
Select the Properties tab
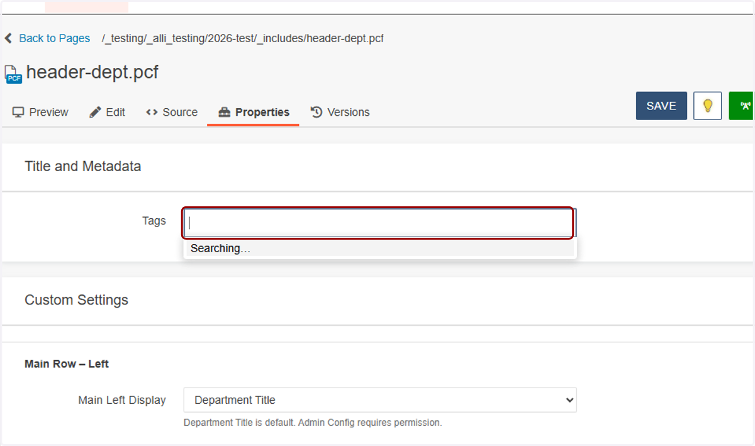(x=254, y=112)
